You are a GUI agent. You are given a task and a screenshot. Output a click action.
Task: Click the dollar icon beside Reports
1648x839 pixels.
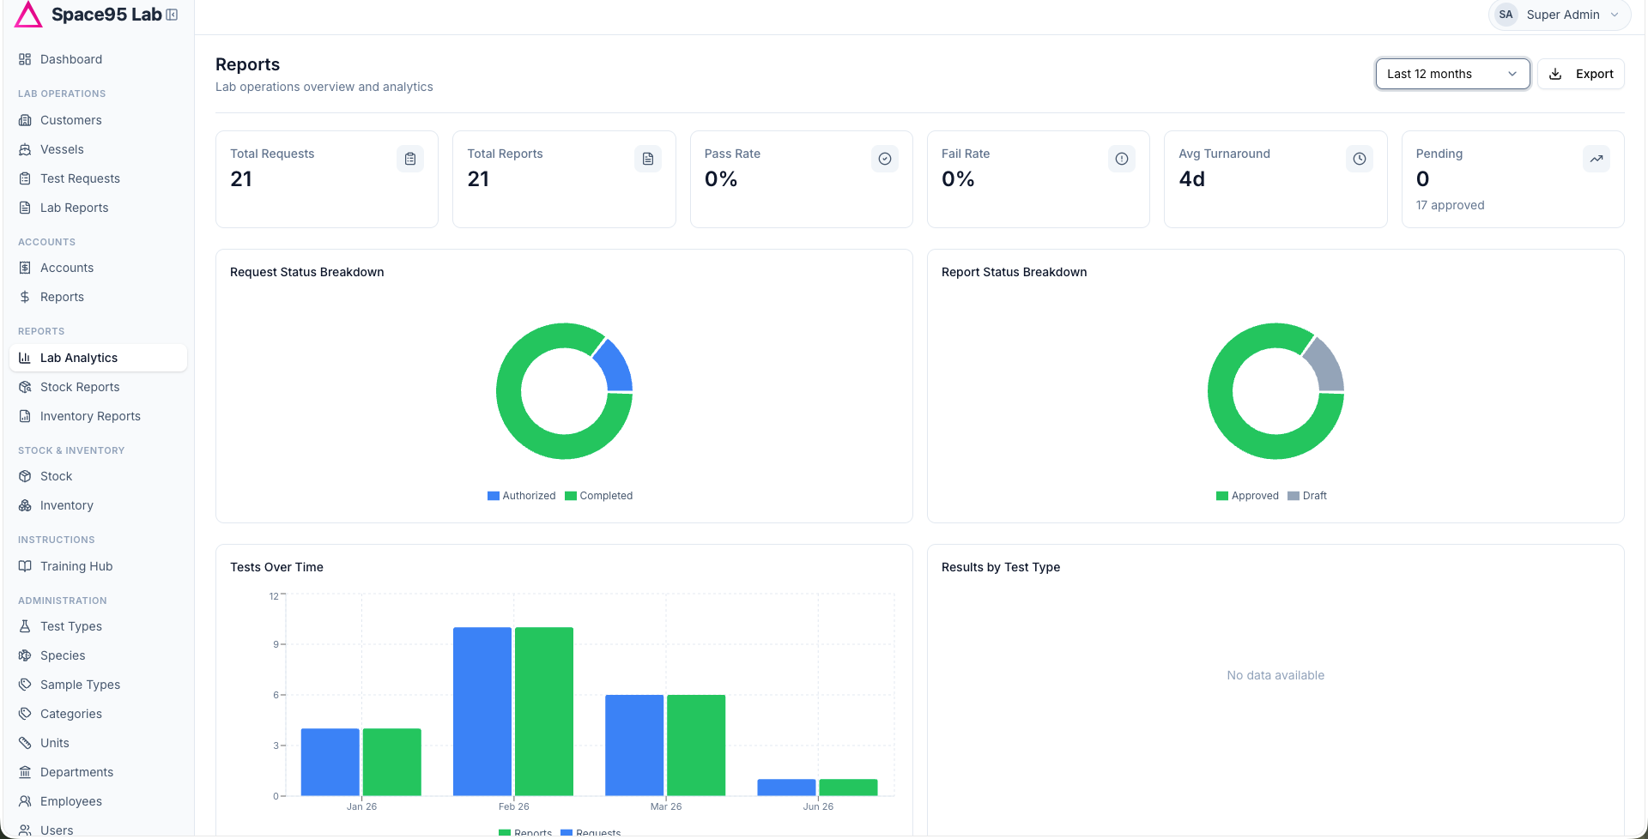coord(25,297)
